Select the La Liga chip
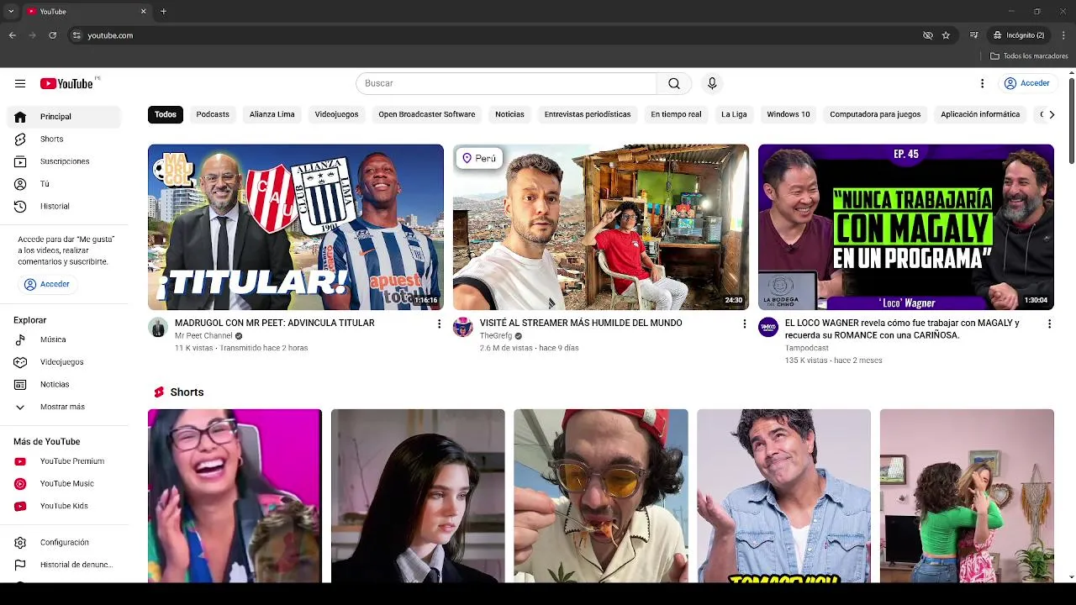Image resolution: width=1076 pixels, height=605 pixels. pos(734,114)
